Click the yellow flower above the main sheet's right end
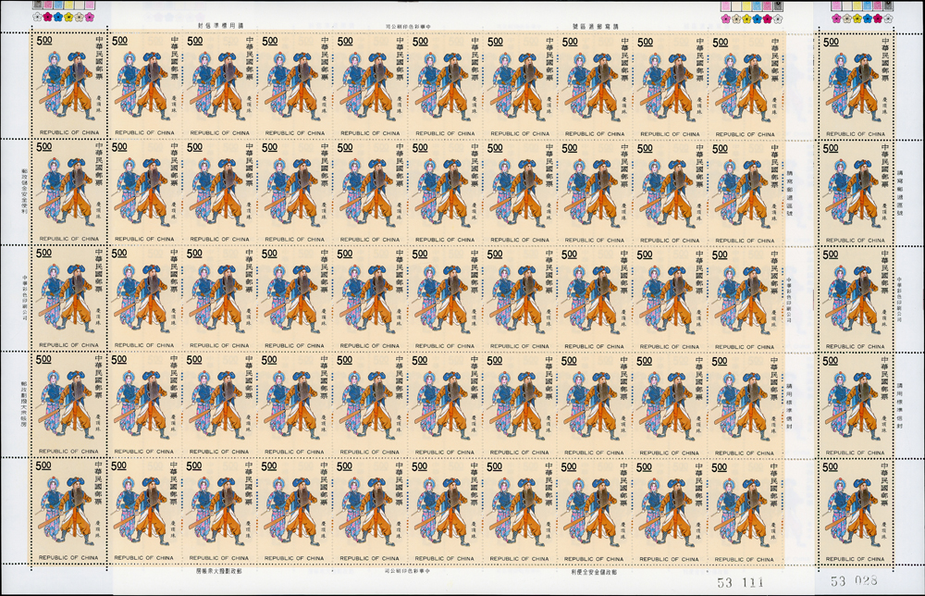 pyautogui.click(x=746, y=19)
